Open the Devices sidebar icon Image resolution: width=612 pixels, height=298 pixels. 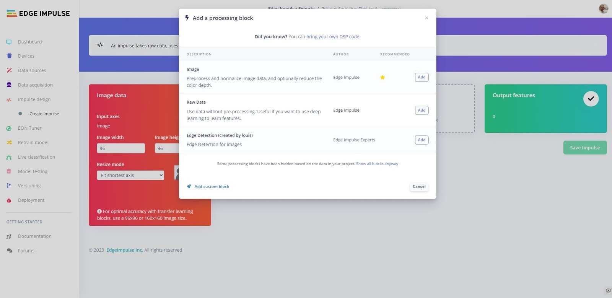tap(9, 56)
